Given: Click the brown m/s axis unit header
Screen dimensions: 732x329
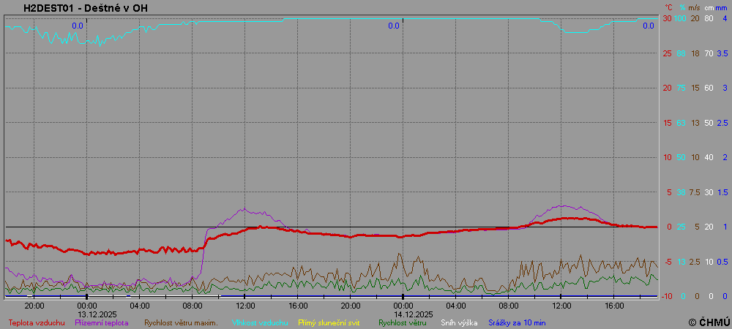Looking at the screenshot, I should click(x=695, y=8).
